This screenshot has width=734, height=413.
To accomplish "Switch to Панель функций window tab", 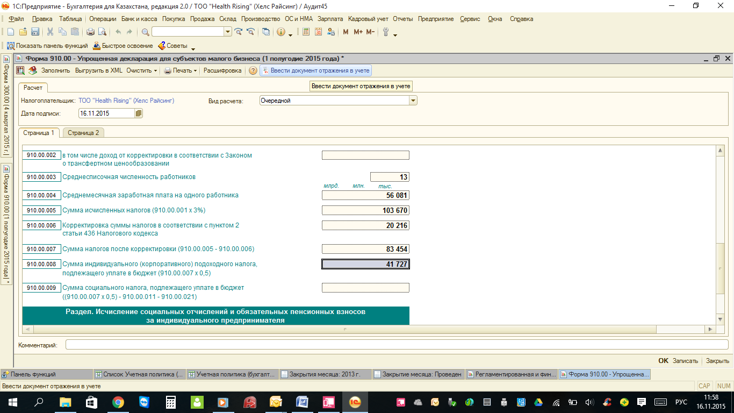I will tap(46, 374).
